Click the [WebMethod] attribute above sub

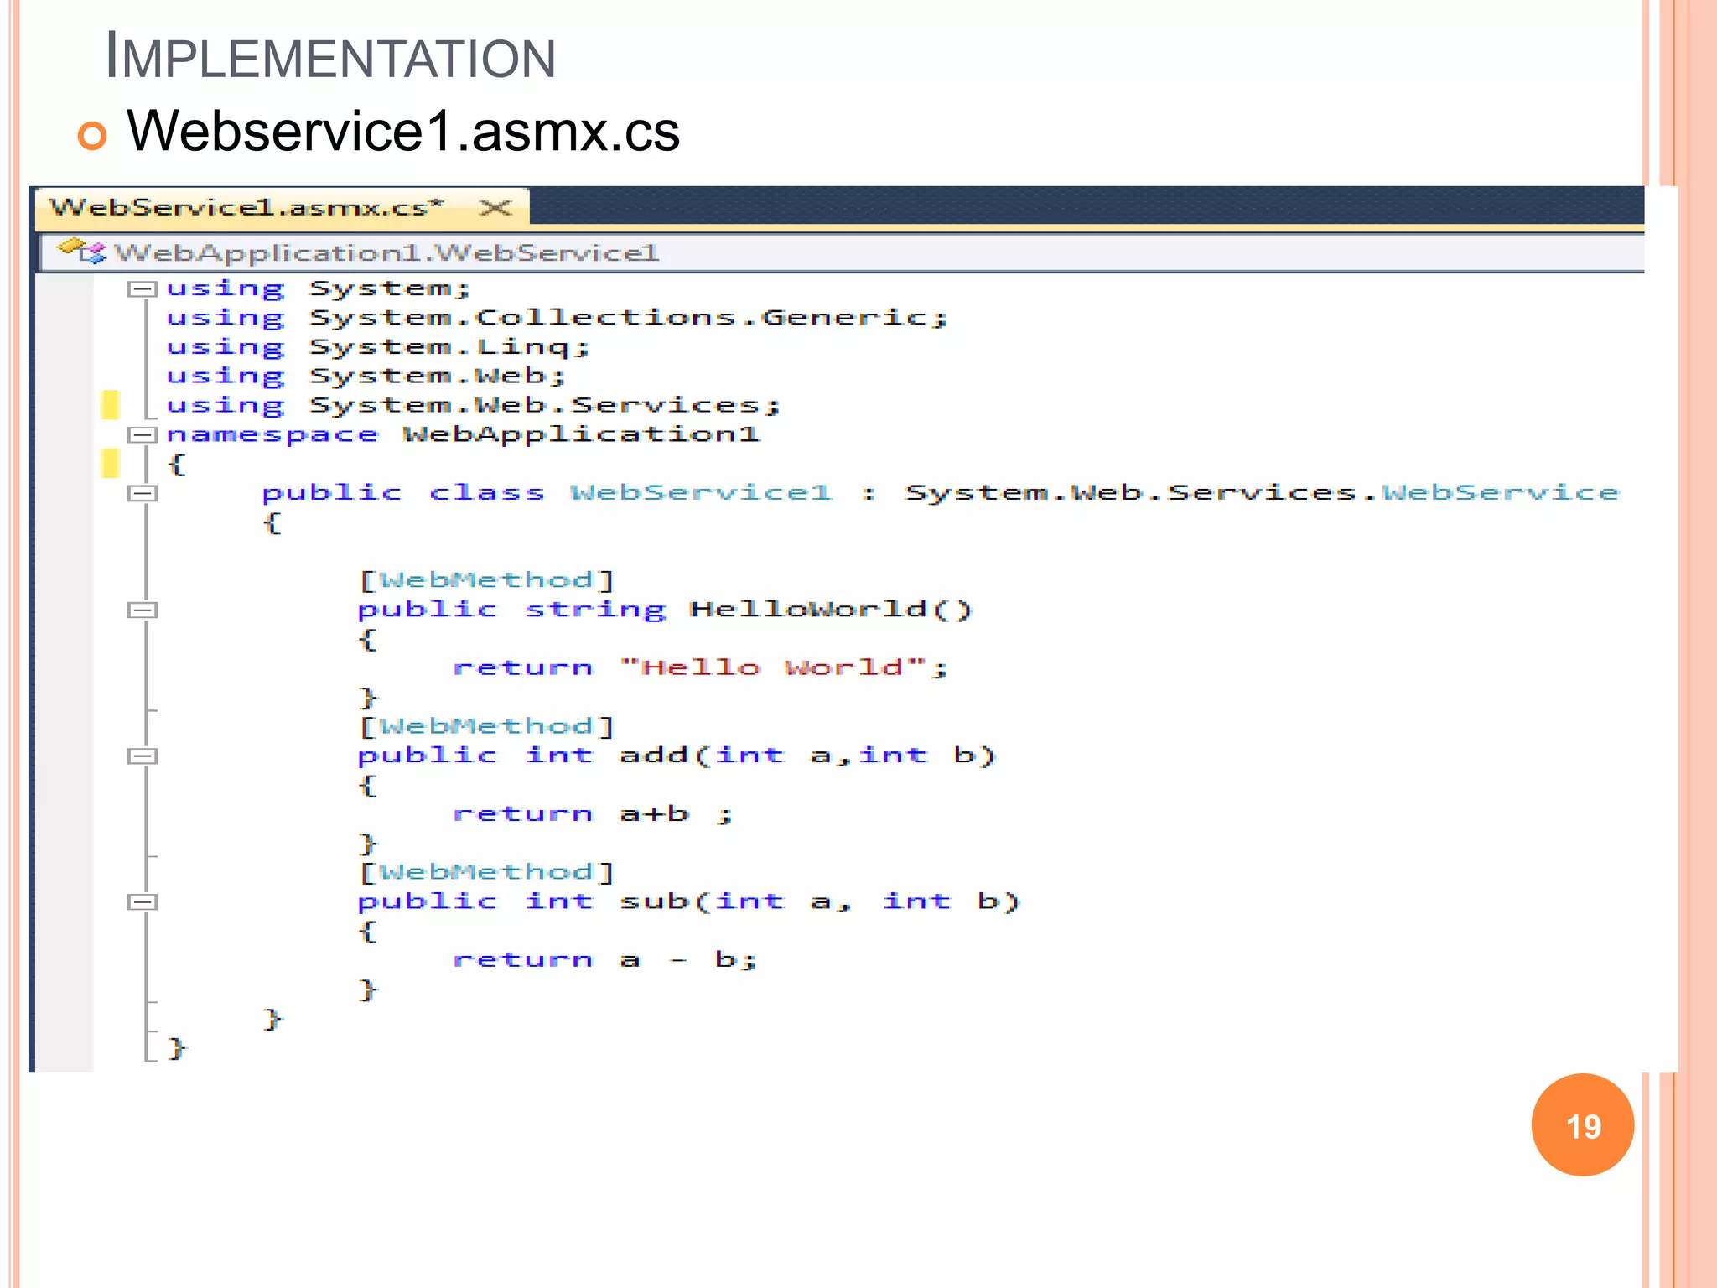[487, 872]
